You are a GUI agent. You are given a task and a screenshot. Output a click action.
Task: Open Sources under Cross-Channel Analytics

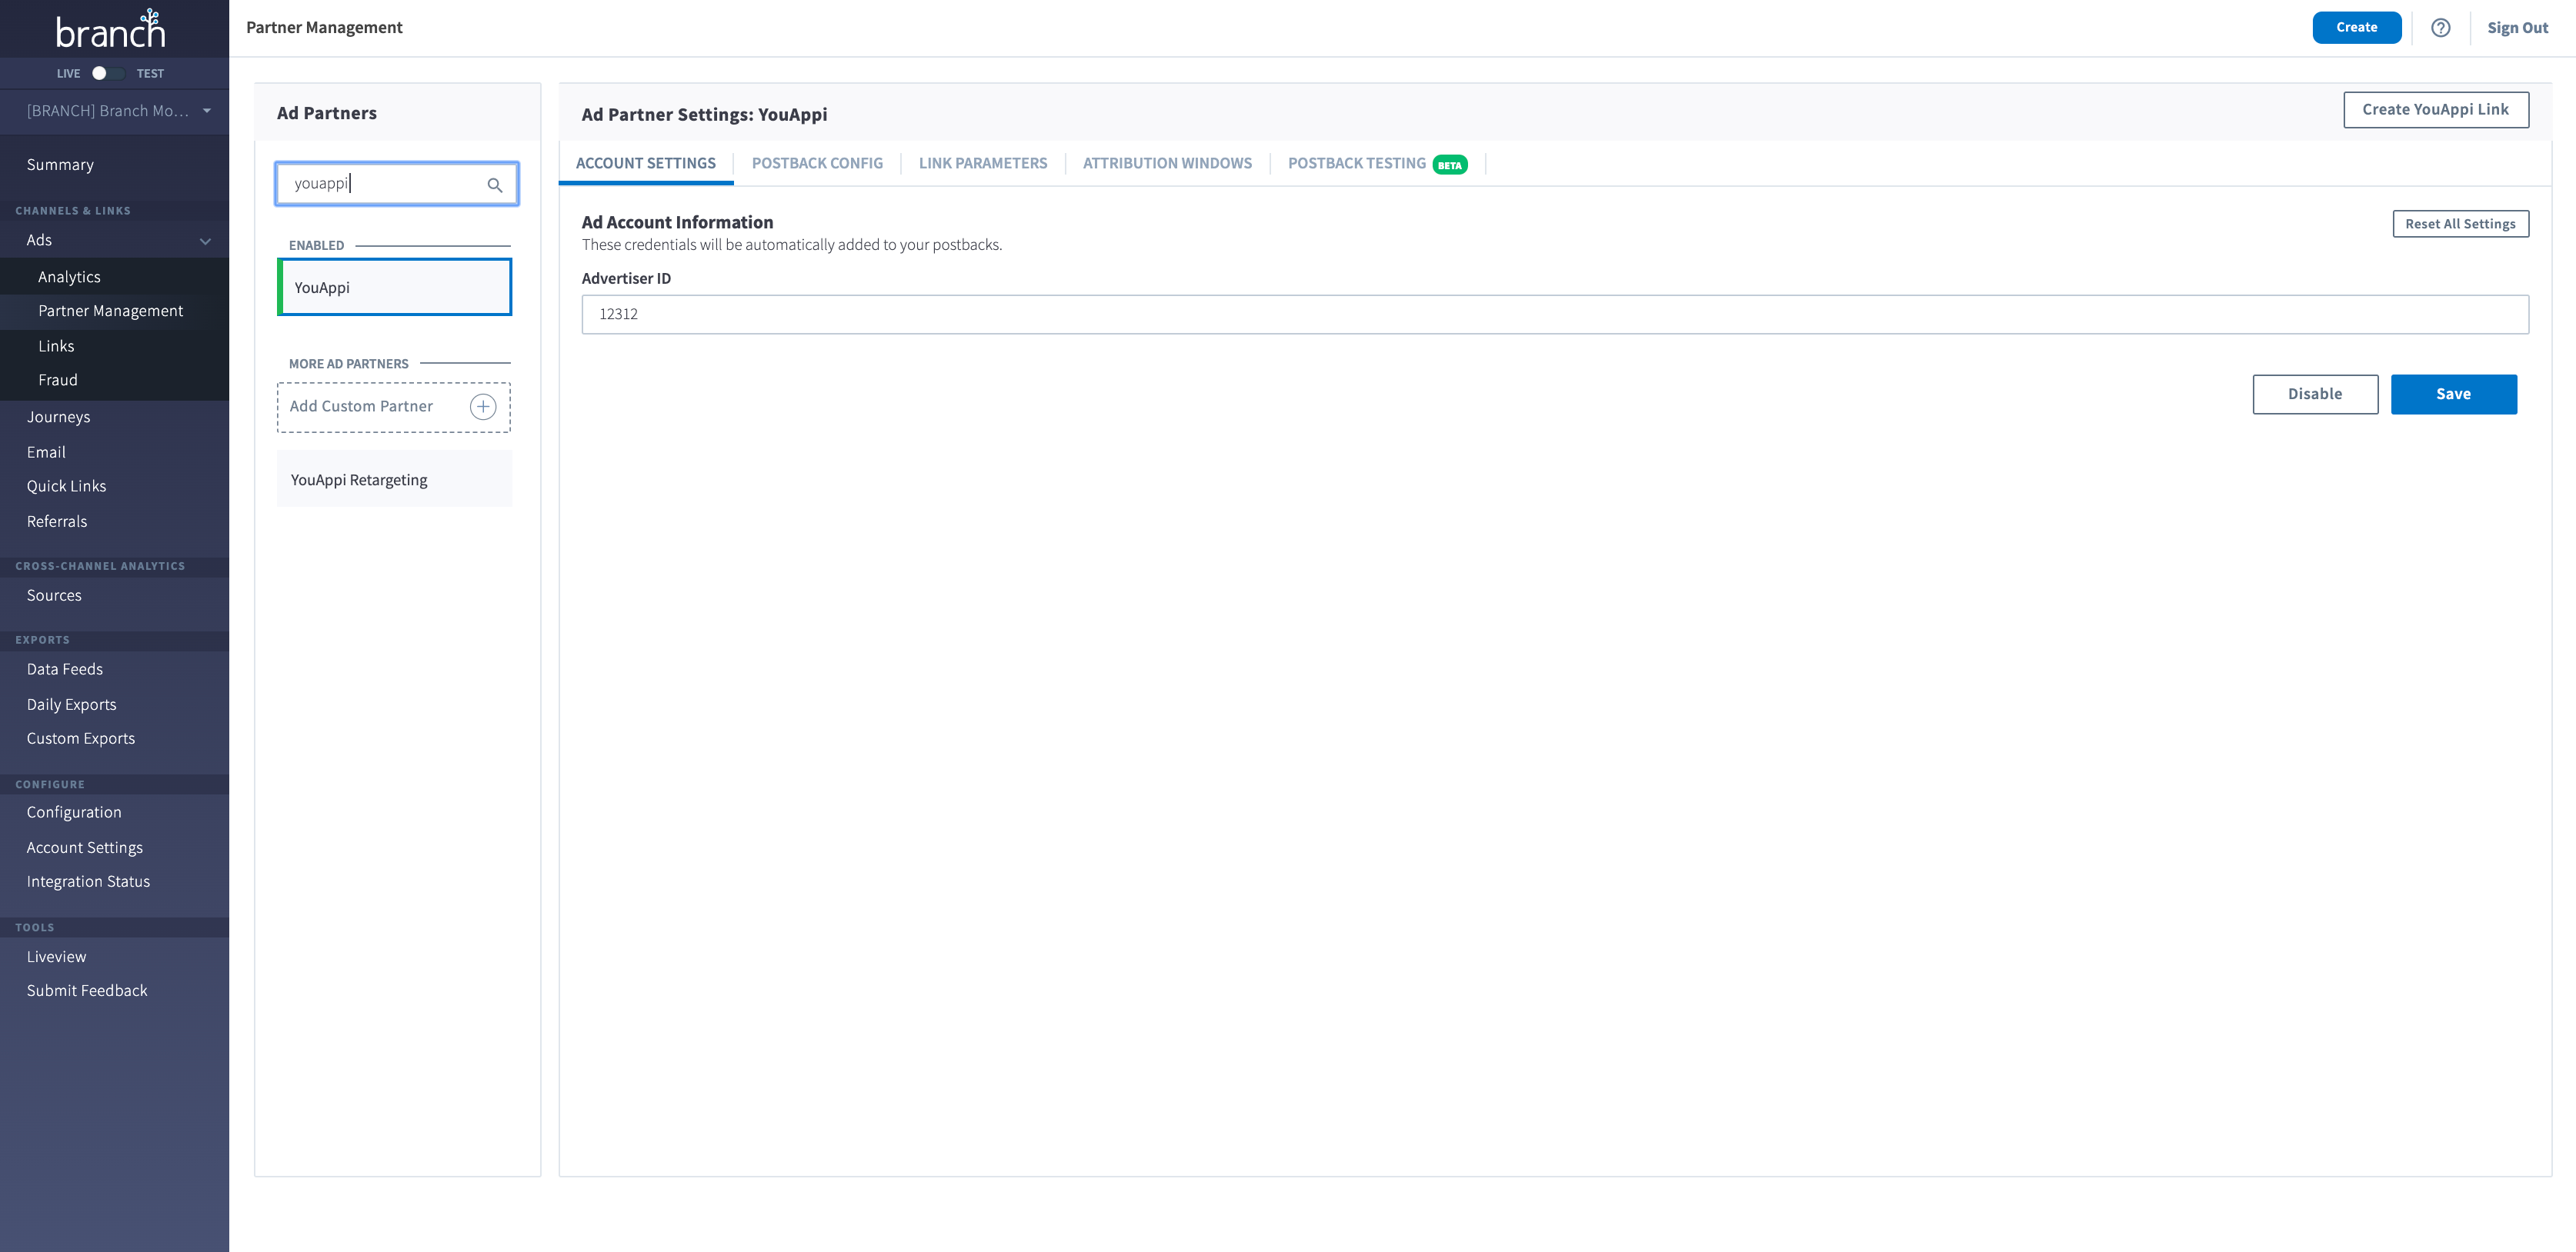(x=54, y=595)
